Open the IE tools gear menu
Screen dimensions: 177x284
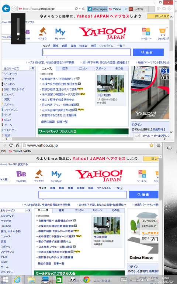[169, 9]
